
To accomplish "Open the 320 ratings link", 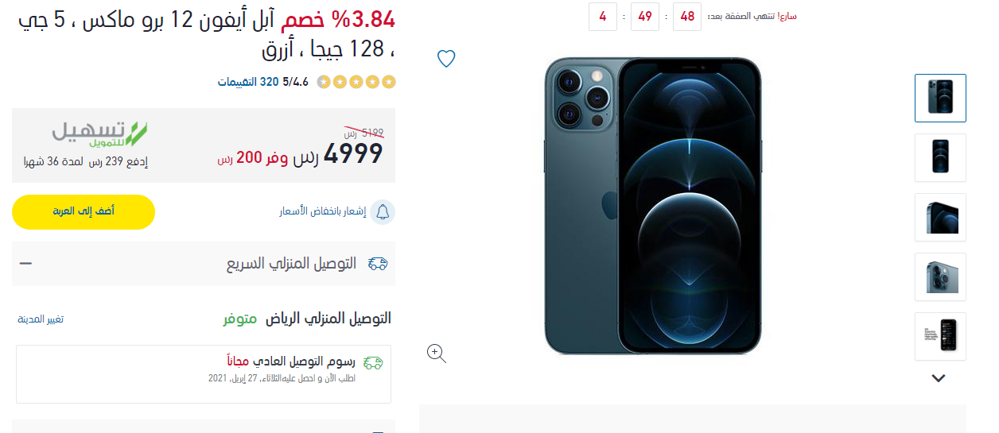I will (x=247, y=82).
